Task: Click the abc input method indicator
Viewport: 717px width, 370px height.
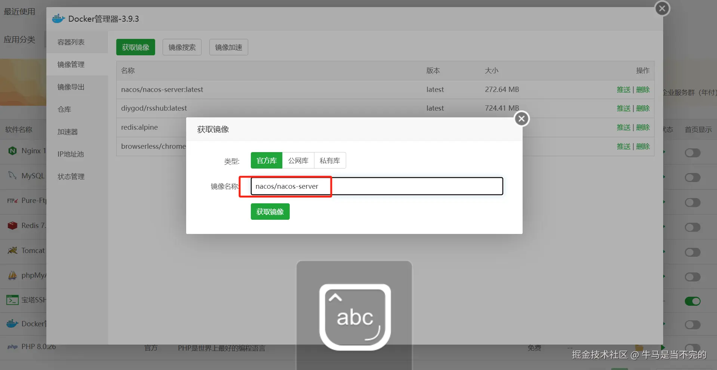Action: coord(354,317)
